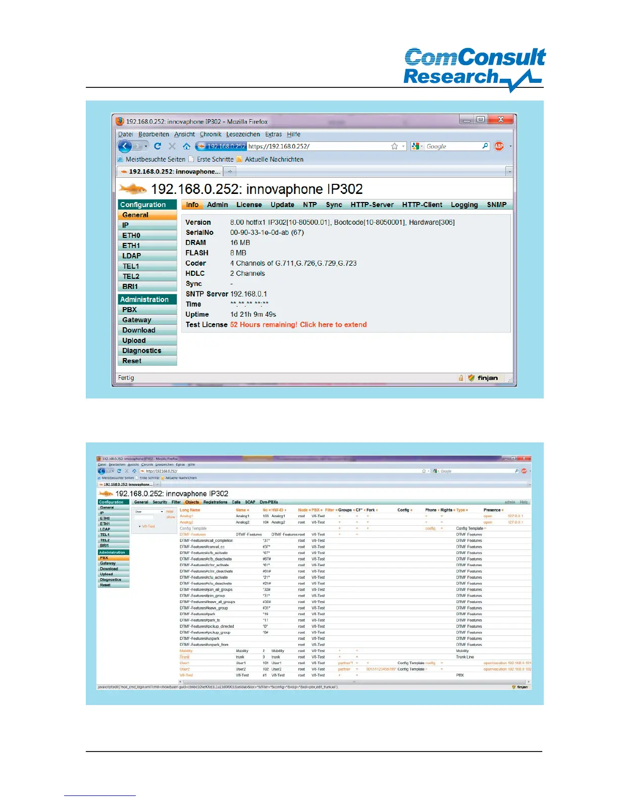The height and width of the screenshot is (800, 618).
Task: Click Back arrow in the Info page browser
Action: (x=125, y=146)
